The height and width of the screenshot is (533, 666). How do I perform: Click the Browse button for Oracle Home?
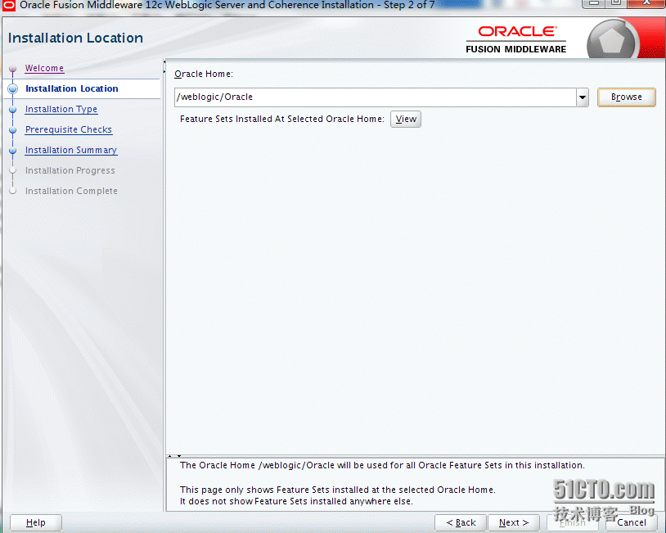(x=627, y=97)
